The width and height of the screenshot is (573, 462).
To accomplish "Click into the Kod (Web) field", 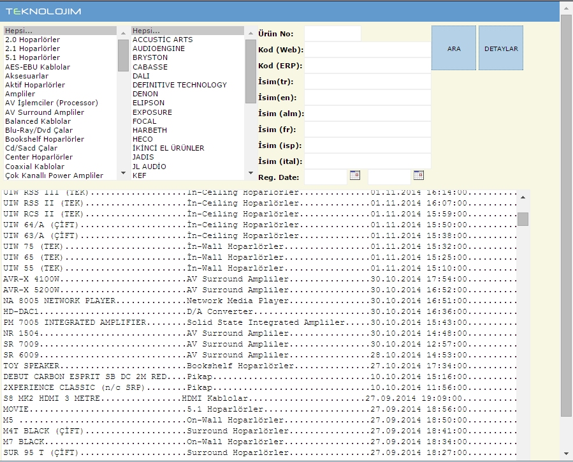I will click(368, 50).
